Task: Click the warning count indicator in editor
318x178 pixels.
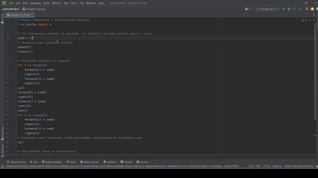Action: coord(304,20)
